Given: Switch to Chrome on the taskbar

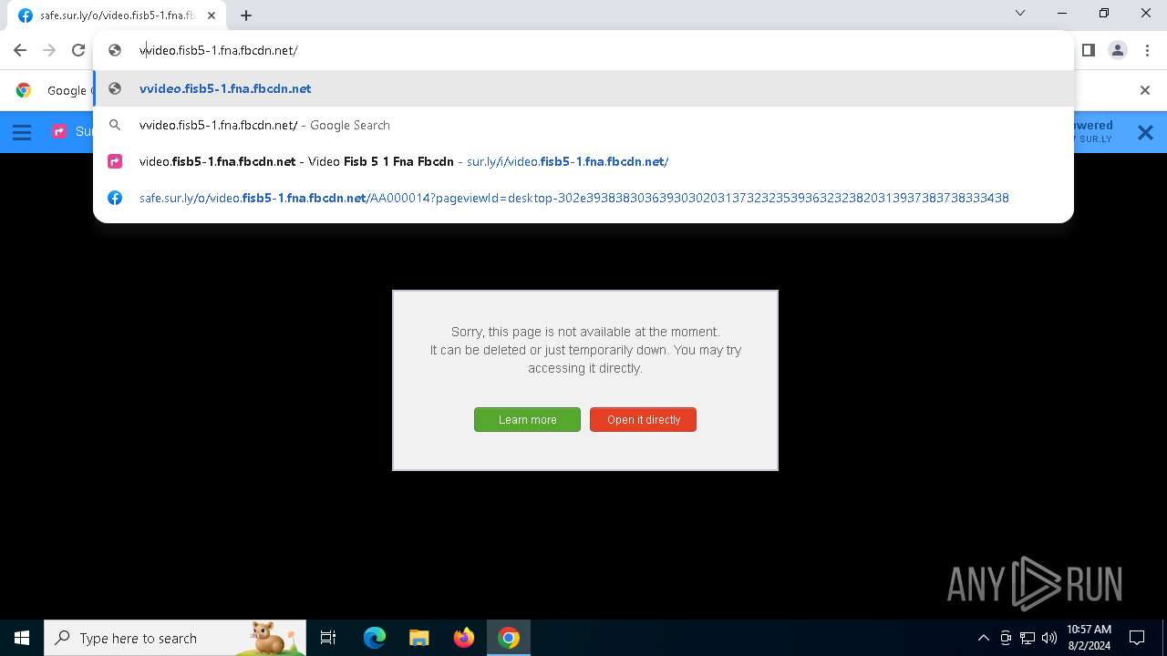Looking at the screenshot, I should click(x=509, y=638).
